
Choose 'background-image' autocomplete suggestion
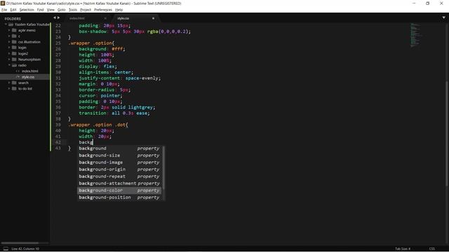[119, 162]
